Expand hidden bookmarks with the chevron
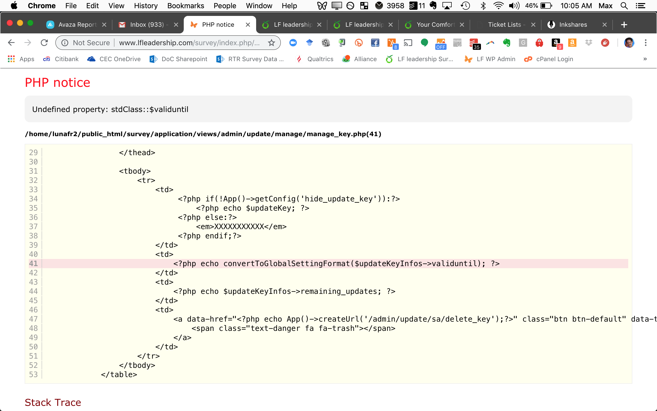This screenshot has width=657, height=411. click(645, 59)
